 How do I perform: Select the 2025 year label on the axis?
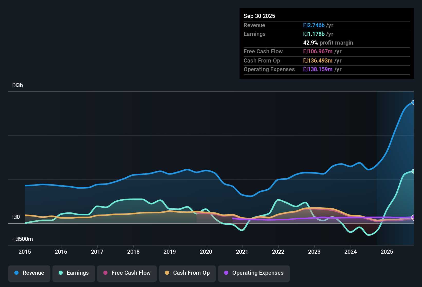click(x=387, y=252)
